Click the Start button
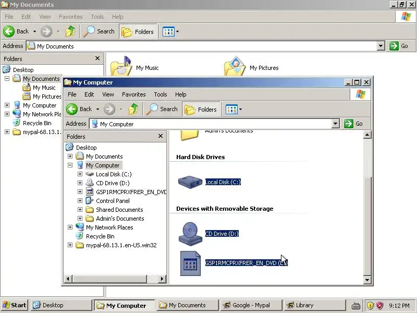The width and height of the screenshot is (417, 313). click(x=15, y=305)
